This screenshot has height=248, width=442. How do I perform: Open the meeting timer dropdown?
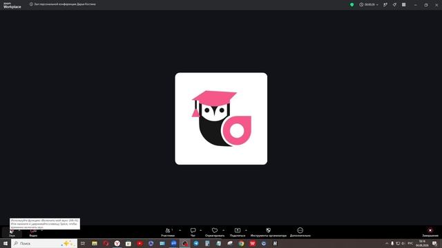coord(369,5)
